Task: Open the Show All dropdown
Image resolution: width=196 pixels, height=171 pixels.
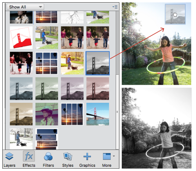Action: (25, 7)
